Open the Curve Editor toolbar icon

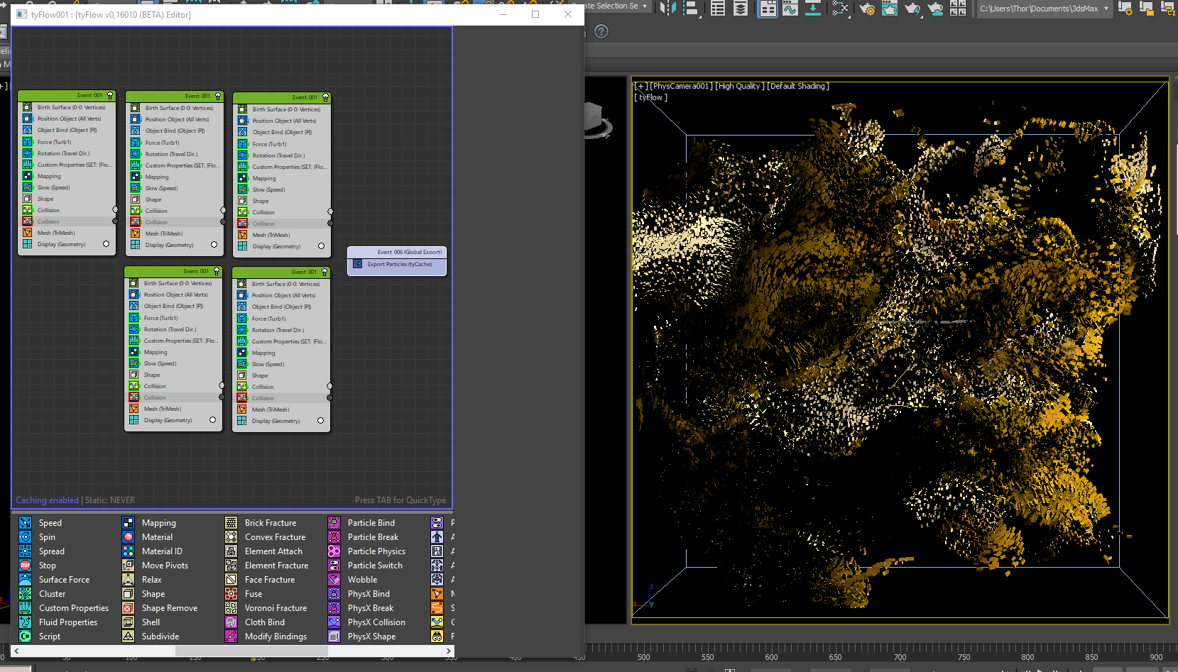[x=790, y=9]
